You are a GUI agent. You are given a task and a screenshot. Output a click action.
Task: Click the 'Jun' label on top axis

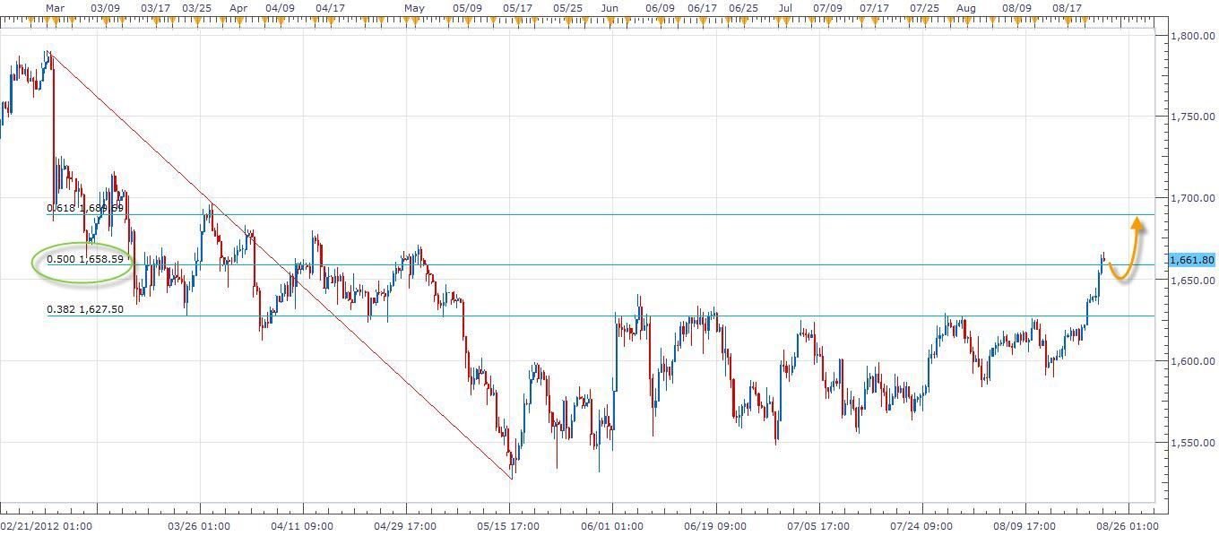(x=609, y=8)
